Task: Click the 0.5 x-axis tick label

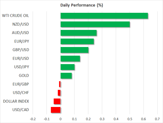Action: click(x=130, y=119)
